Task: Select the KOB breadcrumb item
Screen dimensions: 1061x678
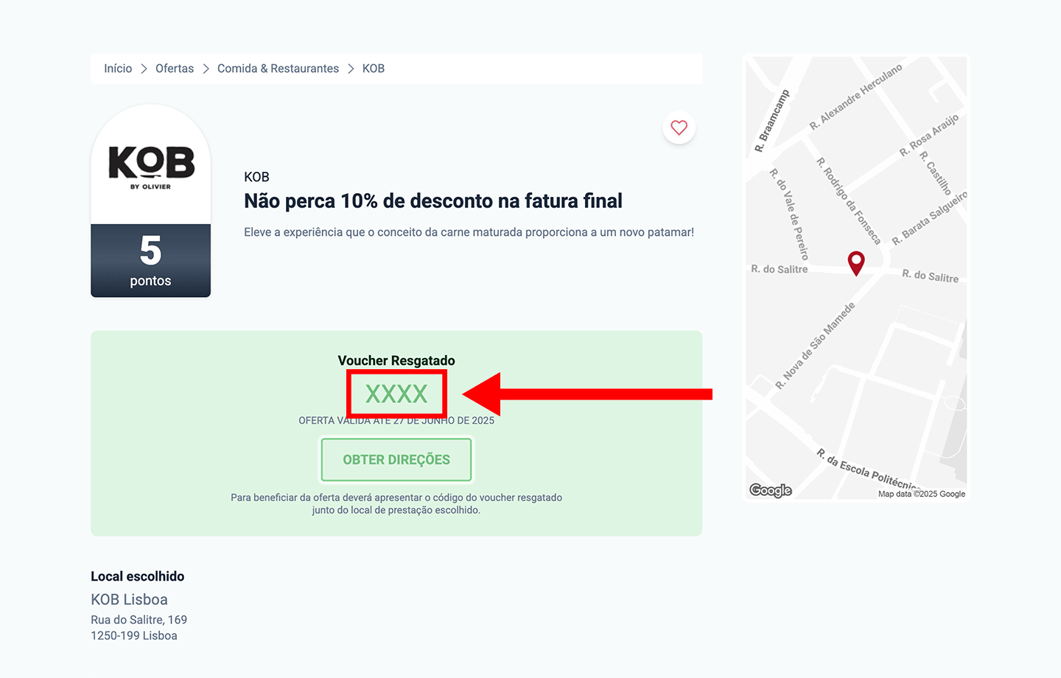Action: click(373, 68)
